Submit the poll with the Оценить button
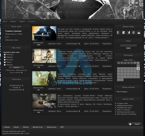 pos(16,67)
